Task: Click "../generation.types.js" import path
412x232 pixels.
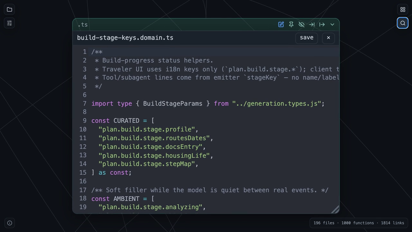Action: pyautogui.click(x=276, y=104)
